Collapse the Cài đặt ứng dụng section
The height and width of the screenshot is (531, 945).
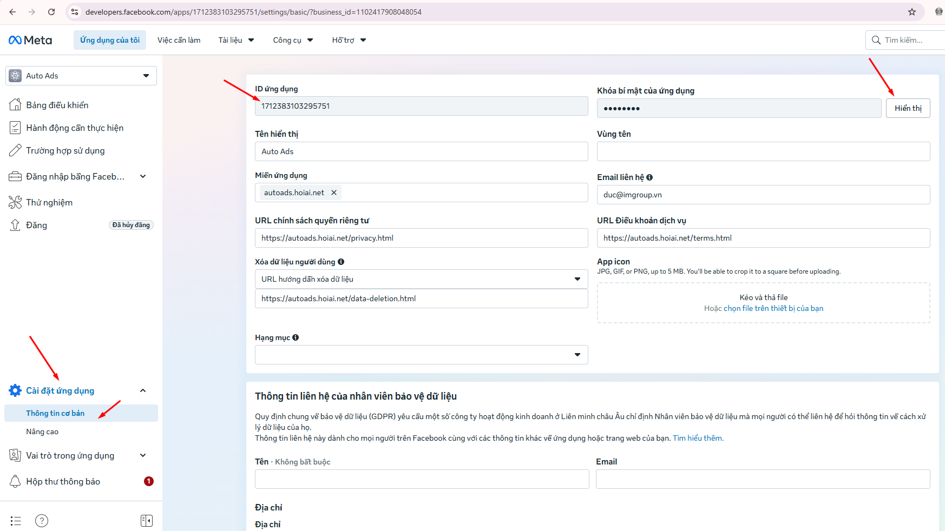[x=143, y=390]
